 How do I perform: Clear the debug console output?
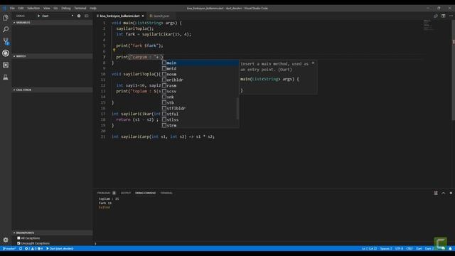pyautogui.click(x=436, y=193)
